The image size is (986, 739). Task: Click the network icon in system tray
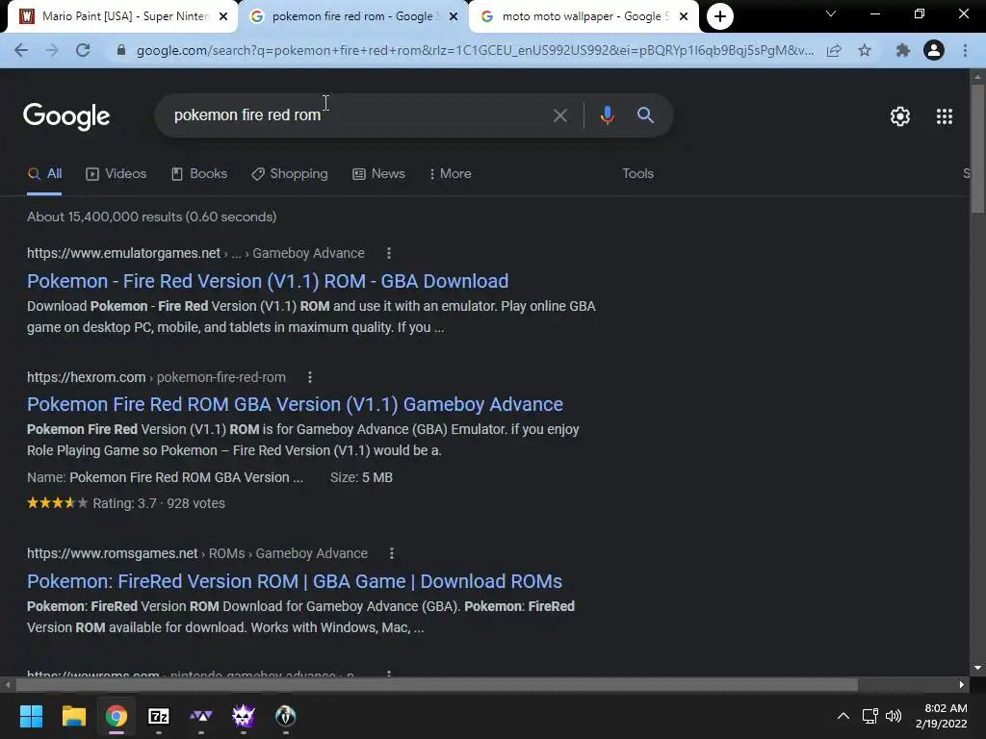[x=869, y=716]
